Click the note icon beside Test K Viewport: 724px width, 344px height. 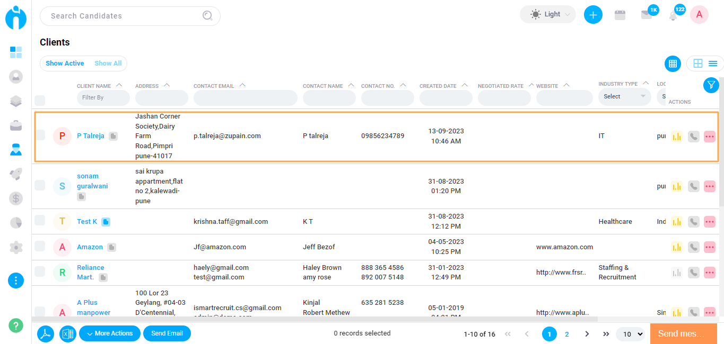106,222
